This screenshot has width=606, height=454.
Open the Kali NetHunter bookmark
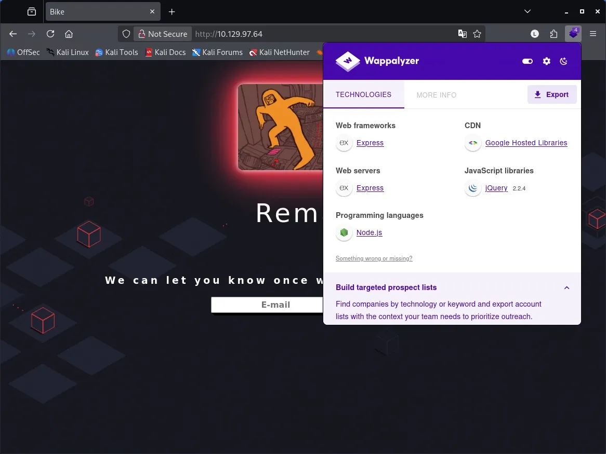pos(280,52)
